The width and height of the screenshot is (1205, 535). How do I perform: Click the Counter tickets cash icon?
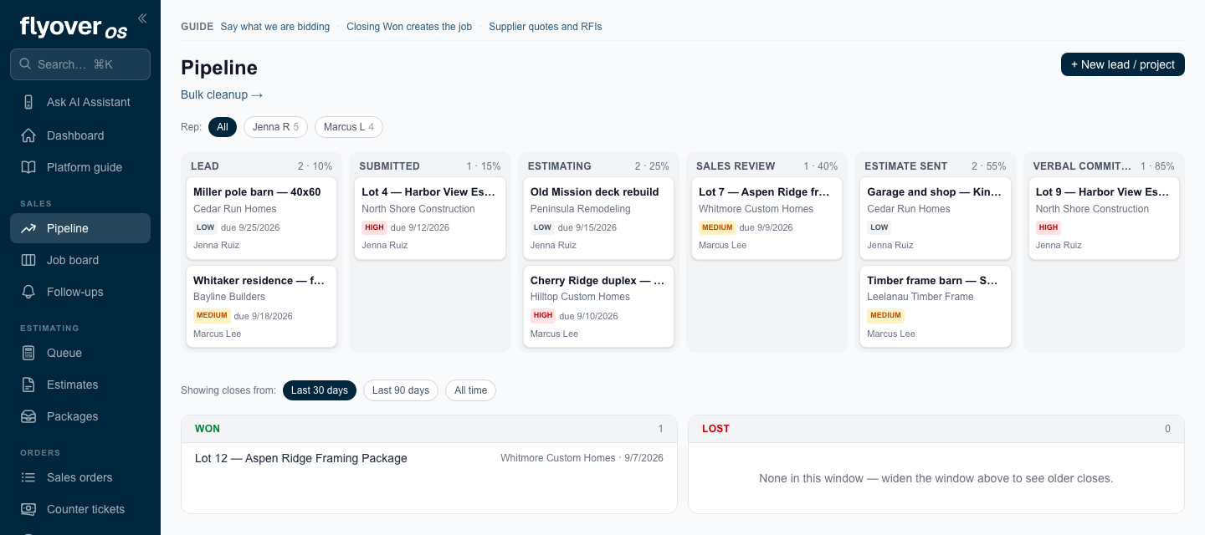click(28, 509)
